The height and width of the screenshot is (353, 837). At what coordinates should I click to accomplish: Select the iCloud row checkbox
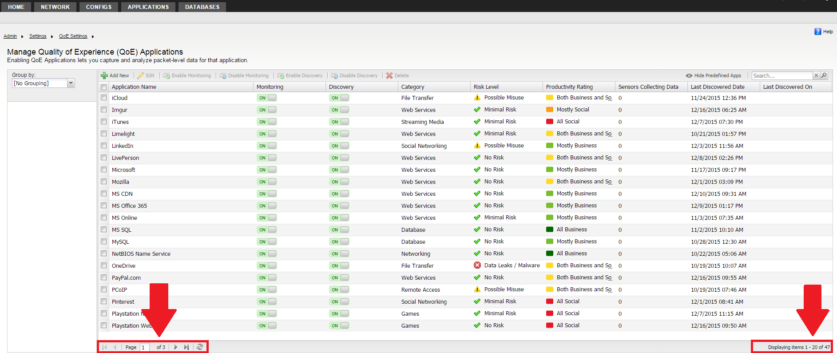[104, 98]
